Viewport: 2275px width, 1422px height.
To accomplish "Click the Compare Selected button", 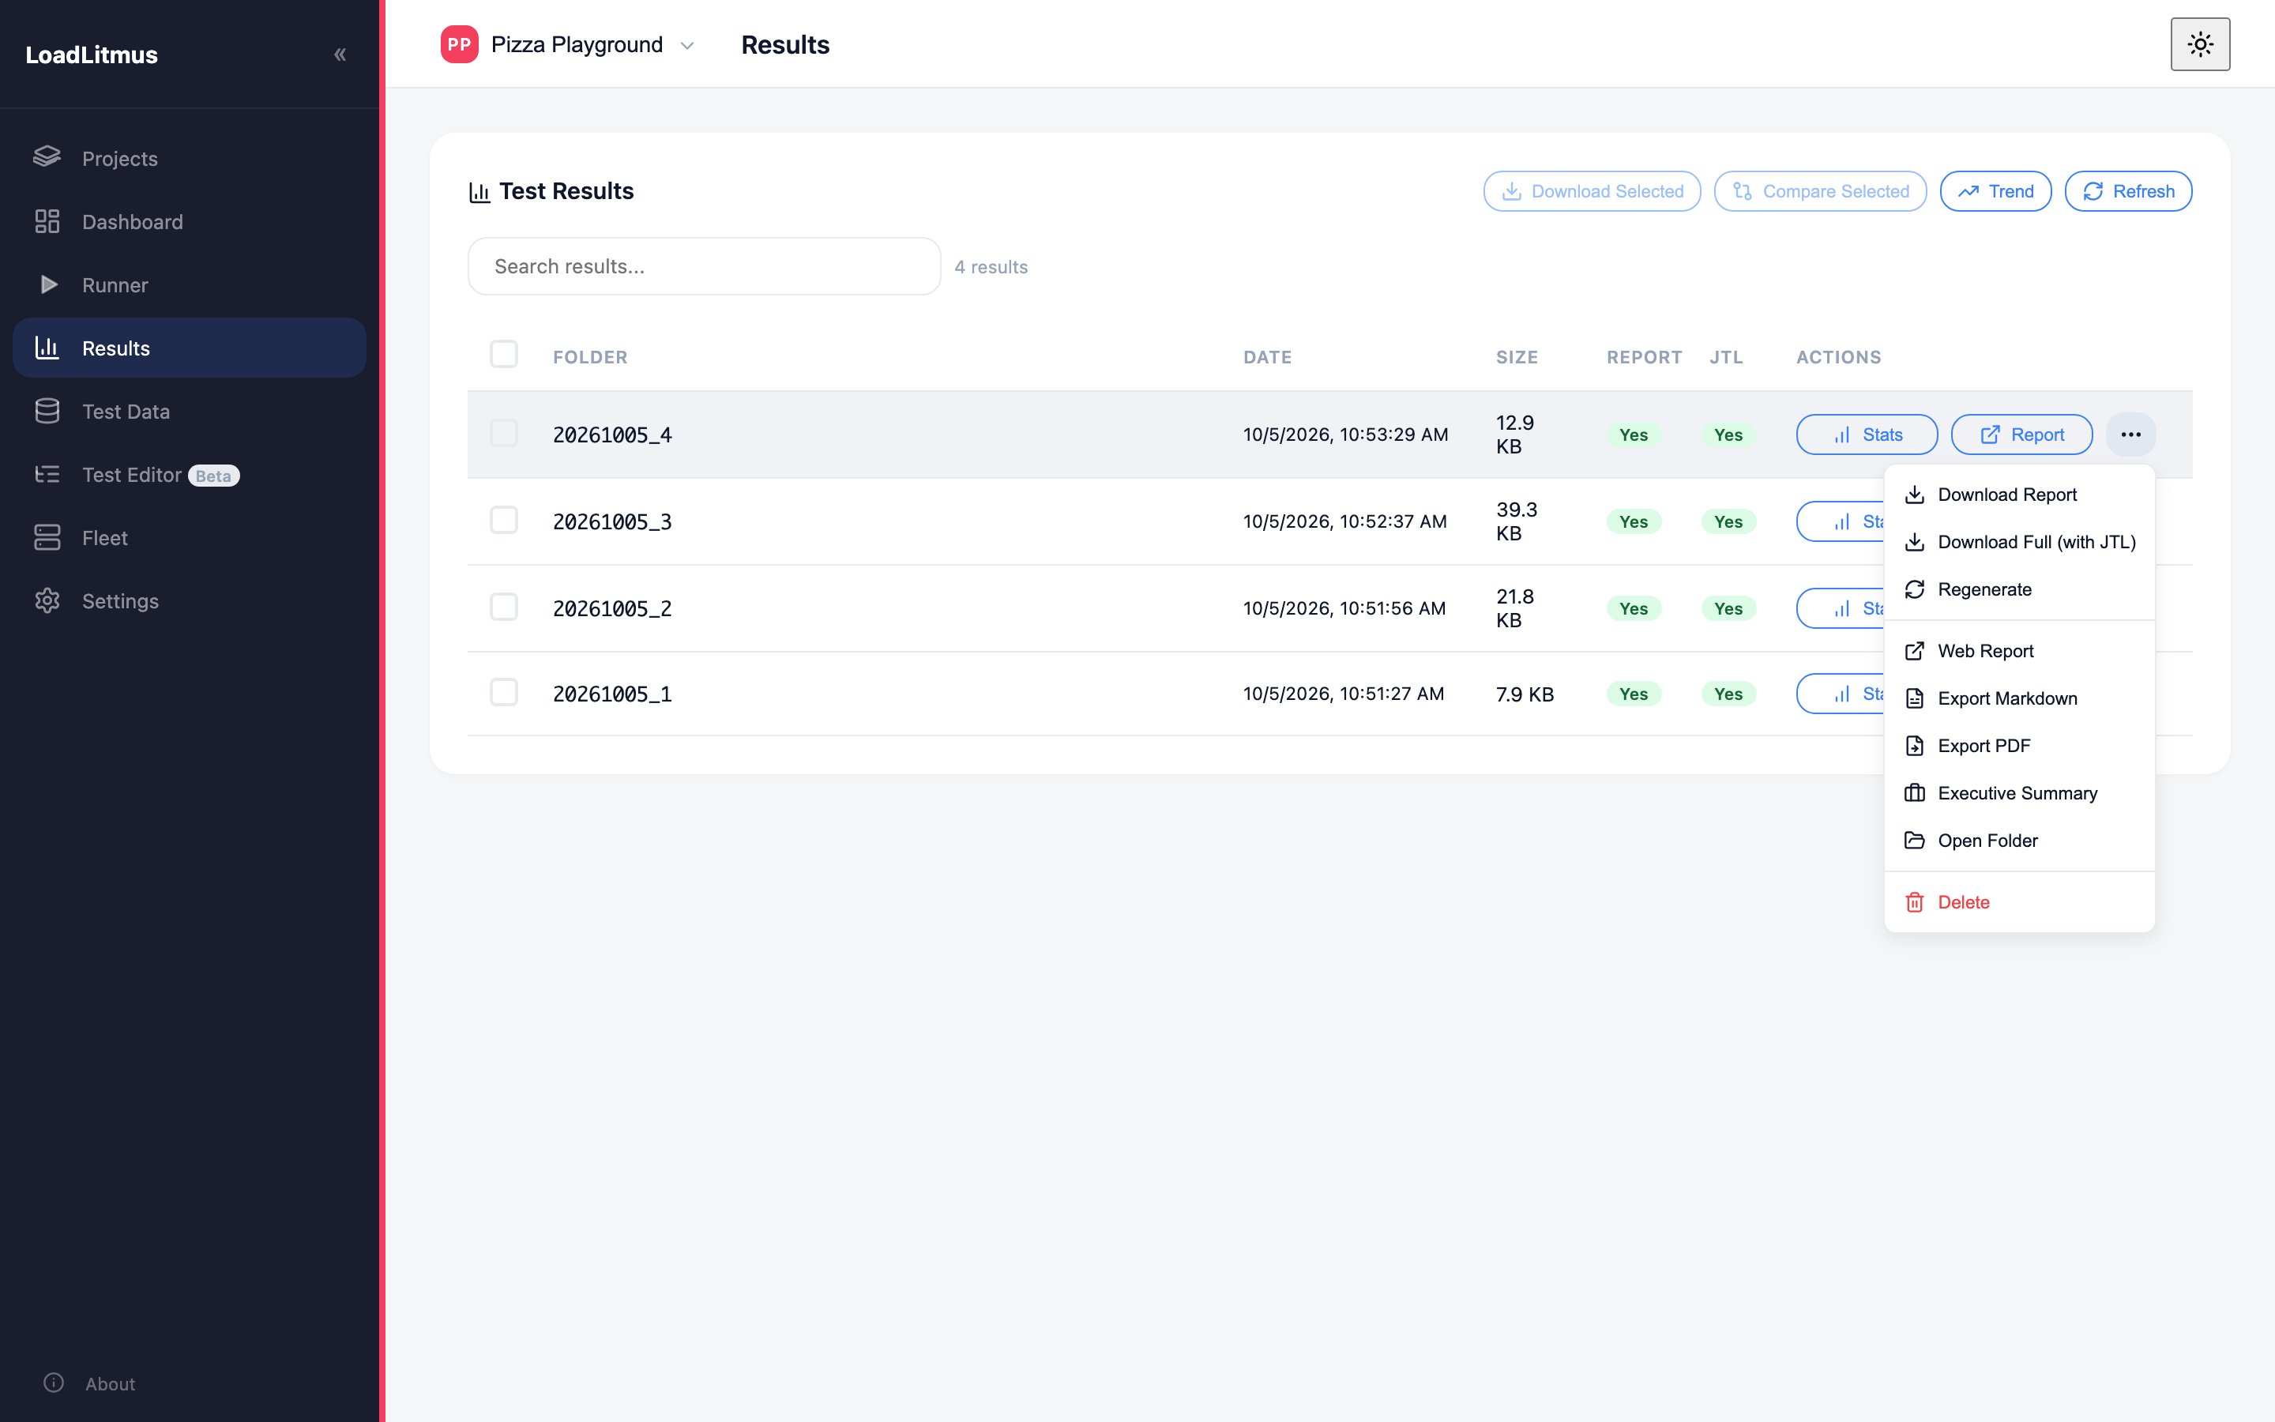I will [1820, 191].
